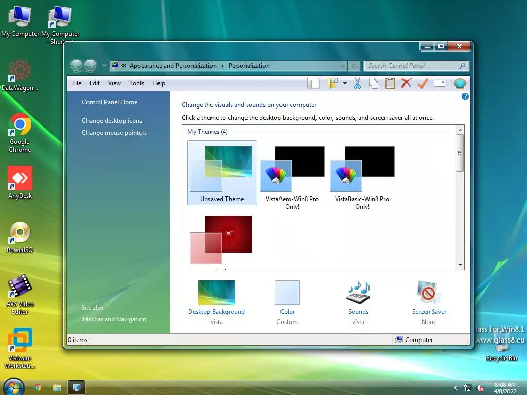Viewport: 527px width, 395px height.
Task: Click the Personalization breadcrumb segment
Action: point(249,66)
